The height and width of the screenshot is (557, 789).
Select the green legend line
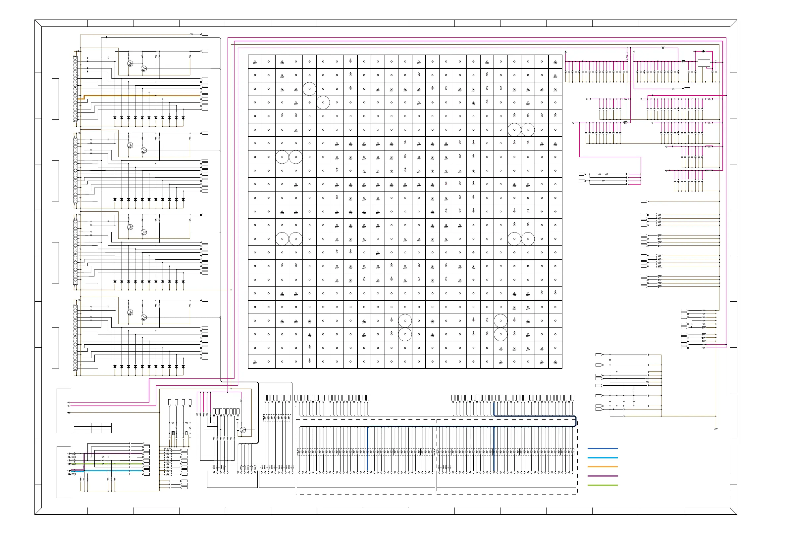pos(603,485)
